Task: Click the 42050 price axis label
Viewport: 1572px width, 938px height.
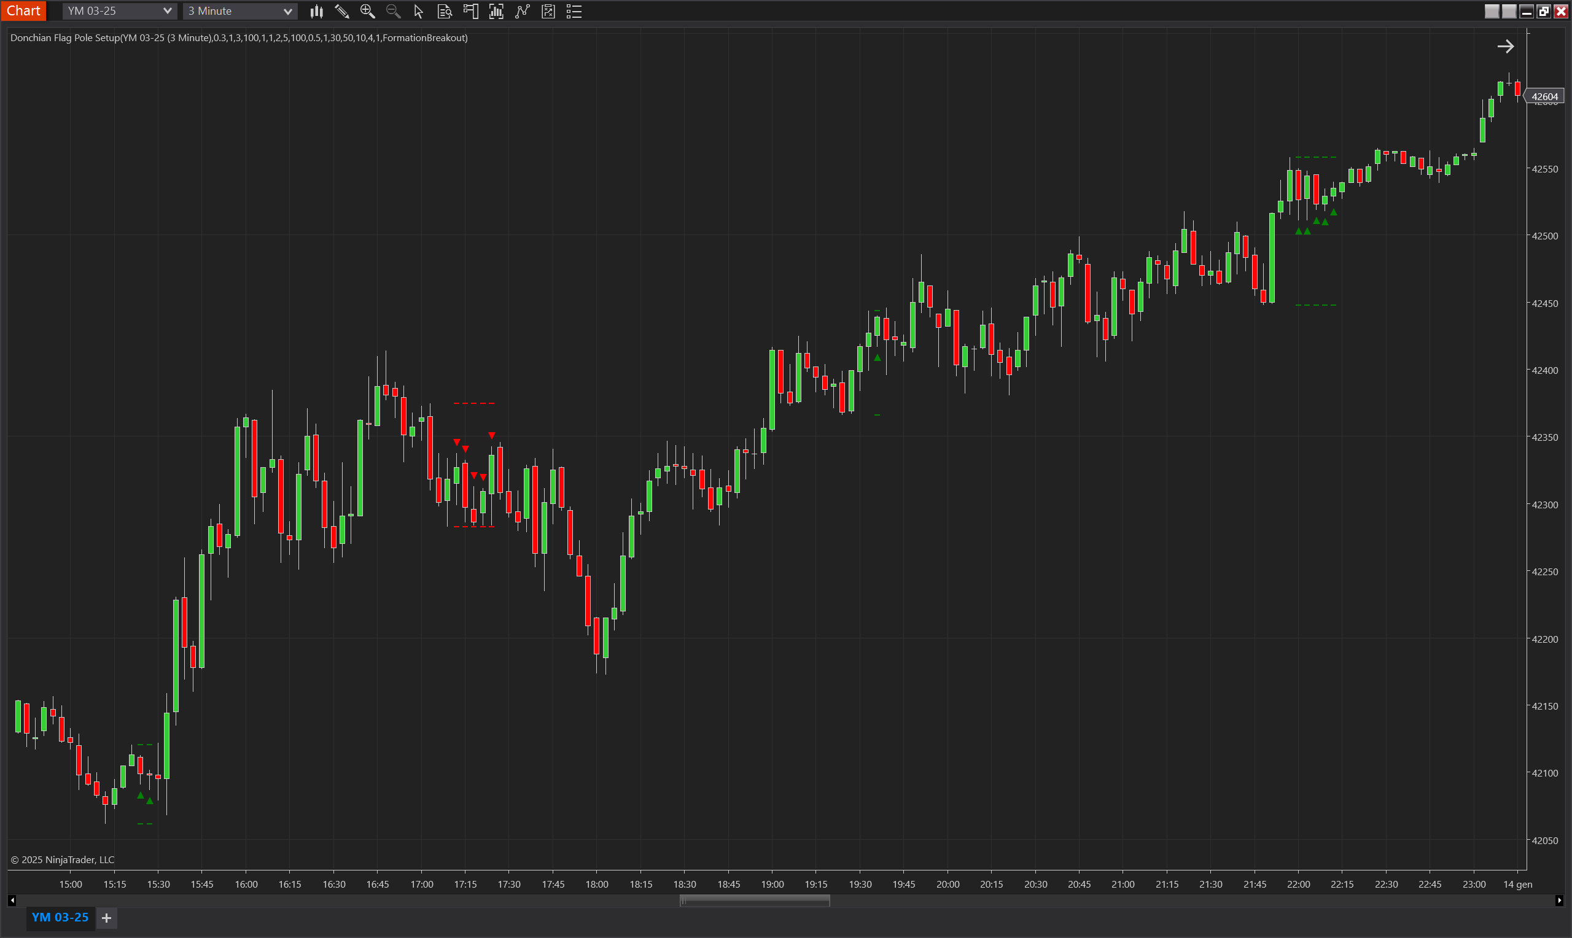Action: 1544,840
